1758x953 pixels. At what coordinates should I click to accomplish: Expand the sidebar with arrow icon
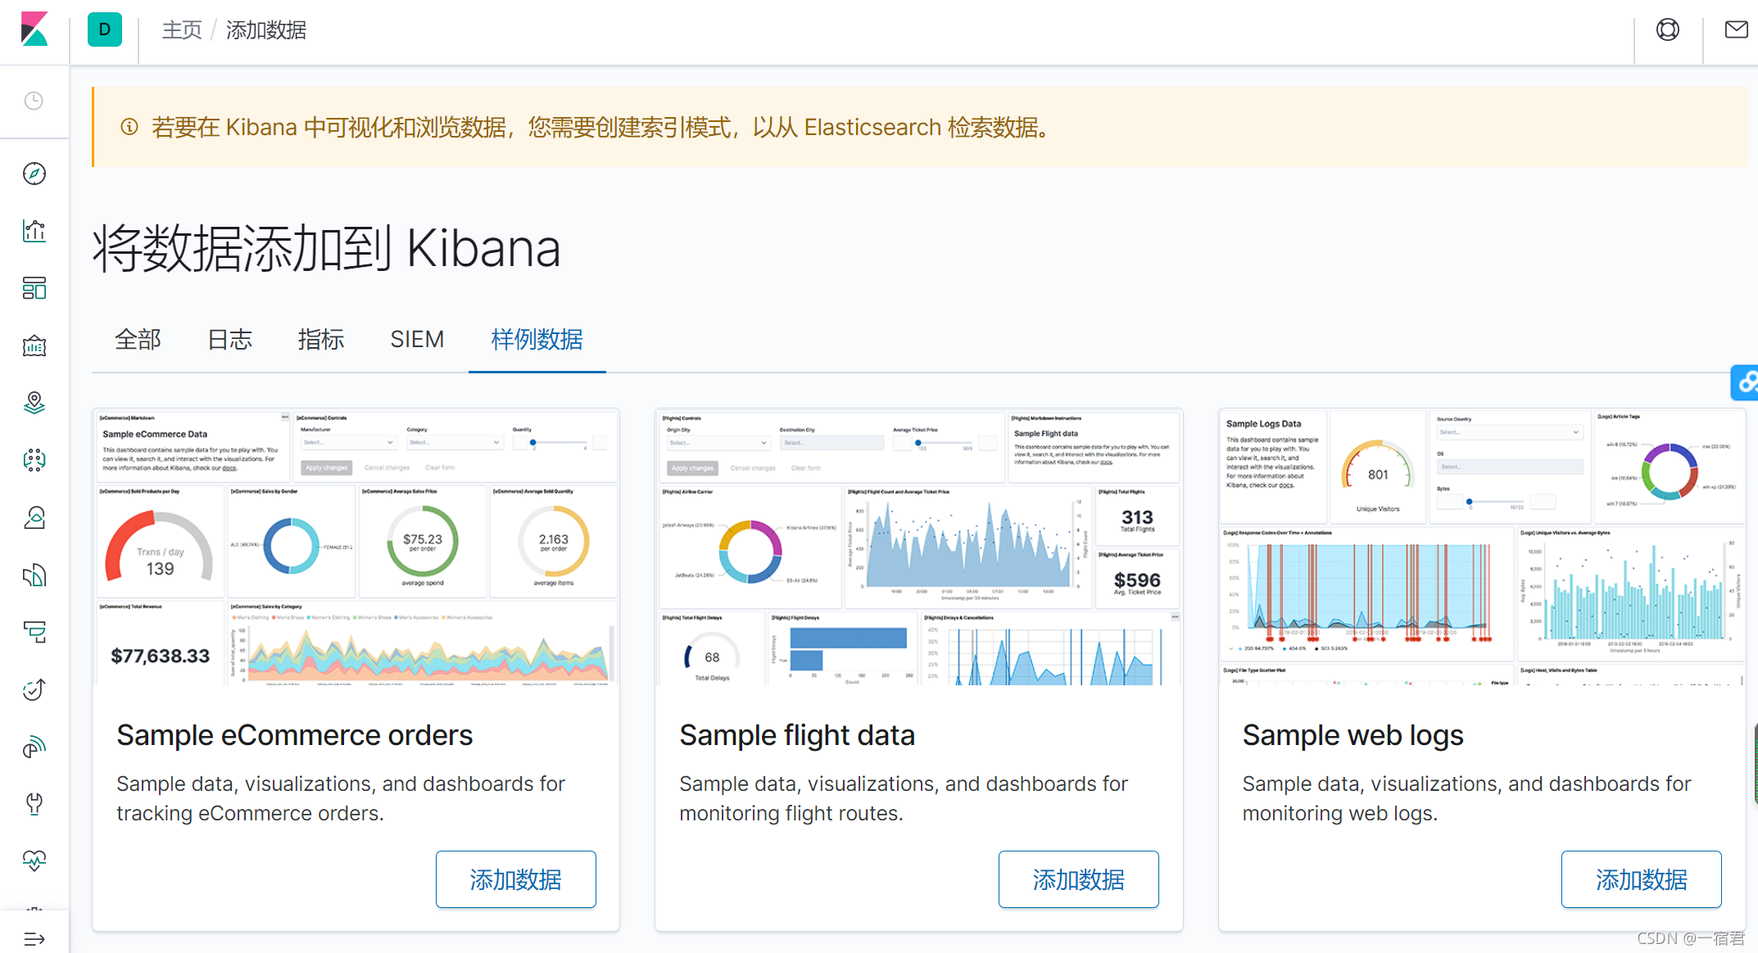coord(34,938)
